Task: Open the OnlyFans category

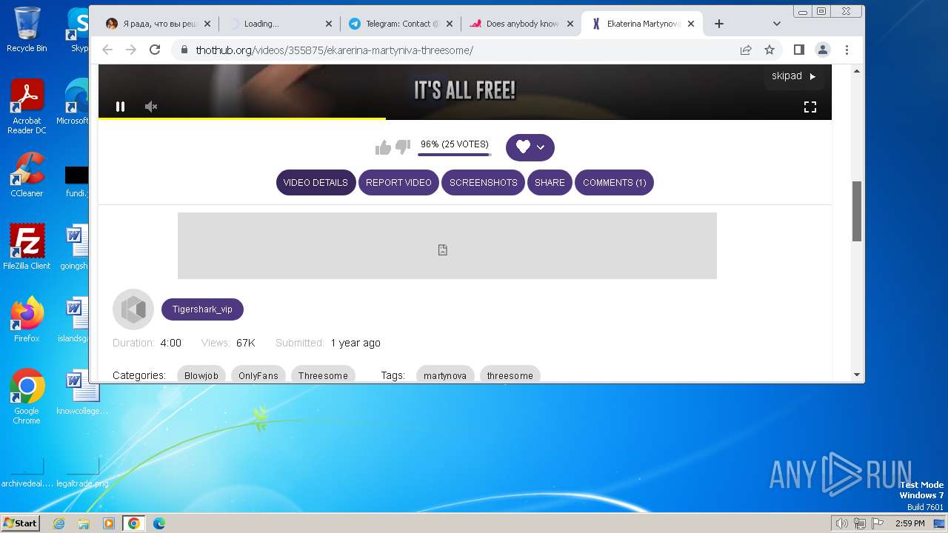Action: pyautogui.click(x=258, y=375)
